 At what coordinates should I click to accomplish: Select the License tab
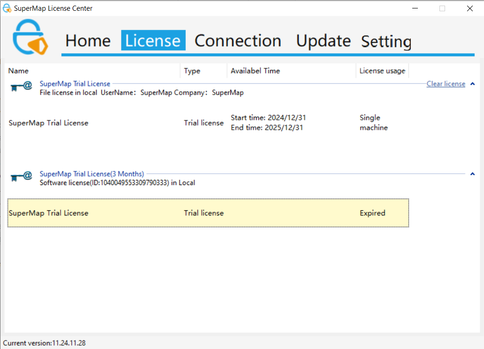153,41
